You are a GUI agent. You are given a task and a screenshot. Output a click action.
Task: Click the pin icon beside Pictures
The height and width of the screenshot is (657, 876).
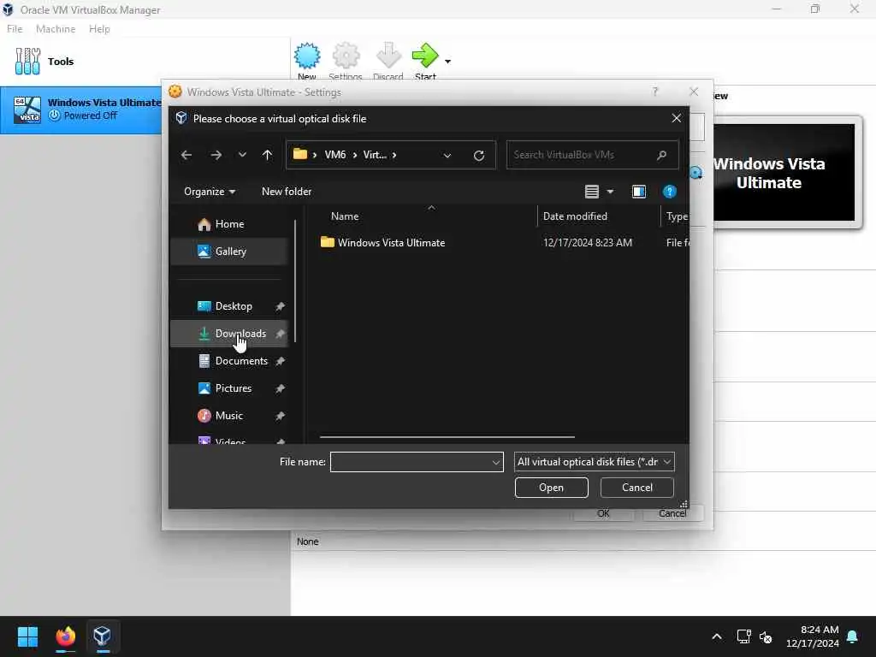click(x=281, y=388)
